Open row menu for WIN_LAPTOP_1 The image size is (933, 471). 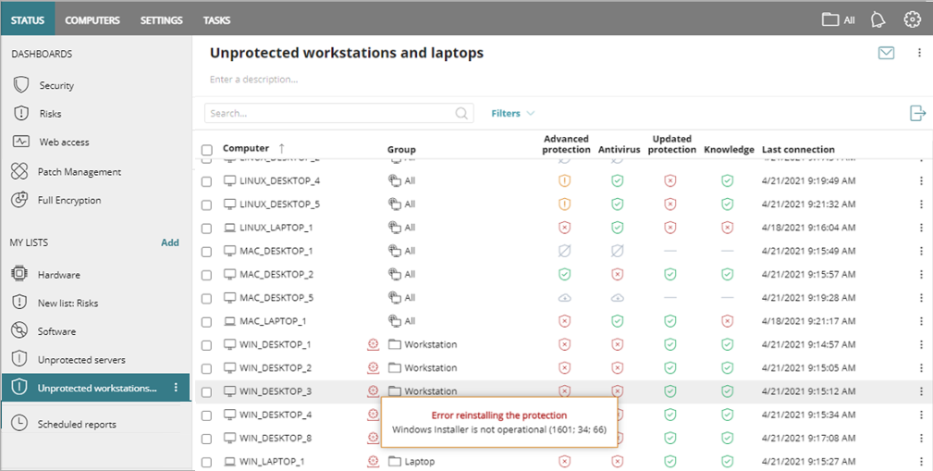point(922,461)
